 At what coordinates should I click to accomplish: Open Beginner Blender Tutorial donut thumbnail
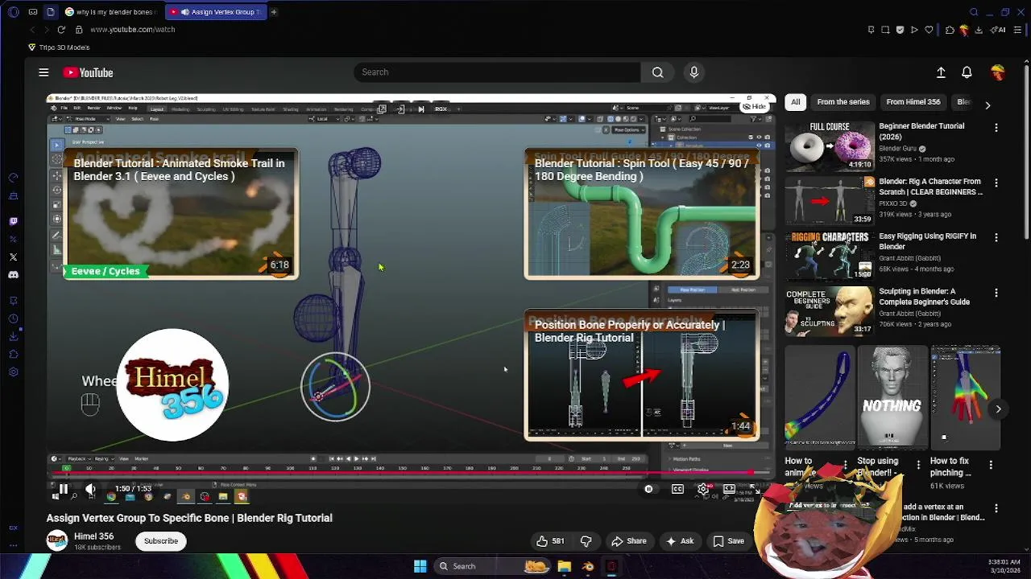(830, 146)
